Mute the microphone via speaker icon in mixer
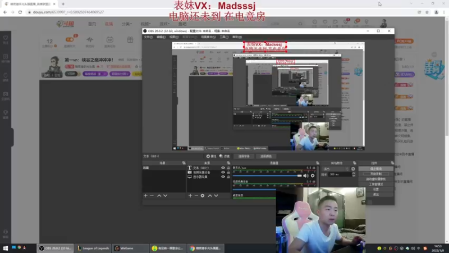 click(x=306, y=175)
